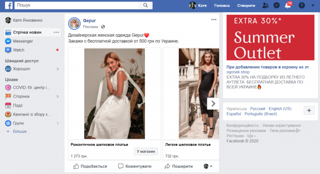
Task: Open ad headline При добавлении товаров
Action: point(269,67)
